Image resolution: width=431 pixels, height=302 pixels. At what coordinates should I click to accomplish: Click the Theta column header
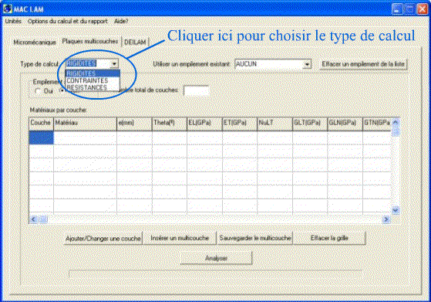(170, 124)
